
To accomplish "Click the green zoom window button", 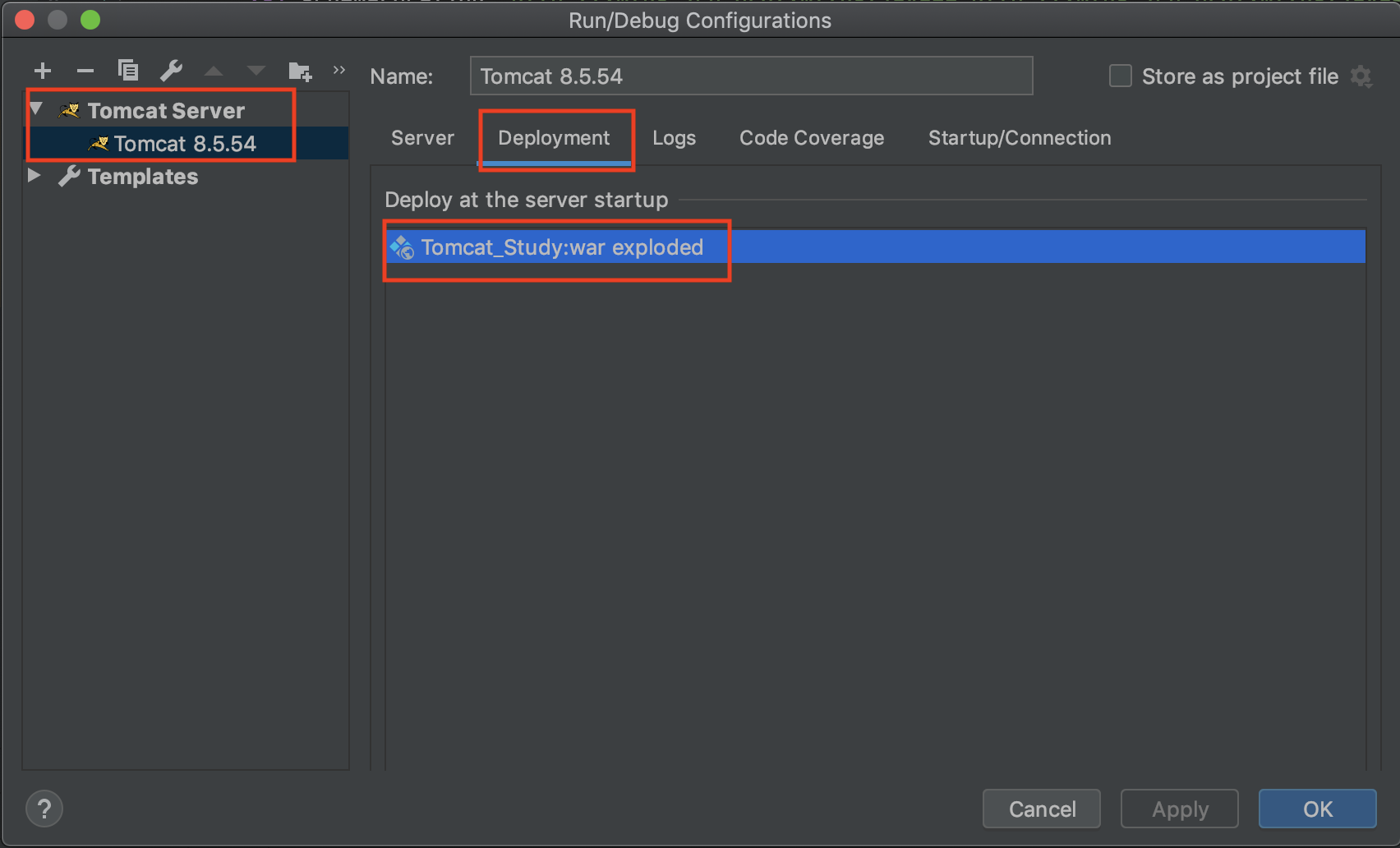I will point(90,20).
